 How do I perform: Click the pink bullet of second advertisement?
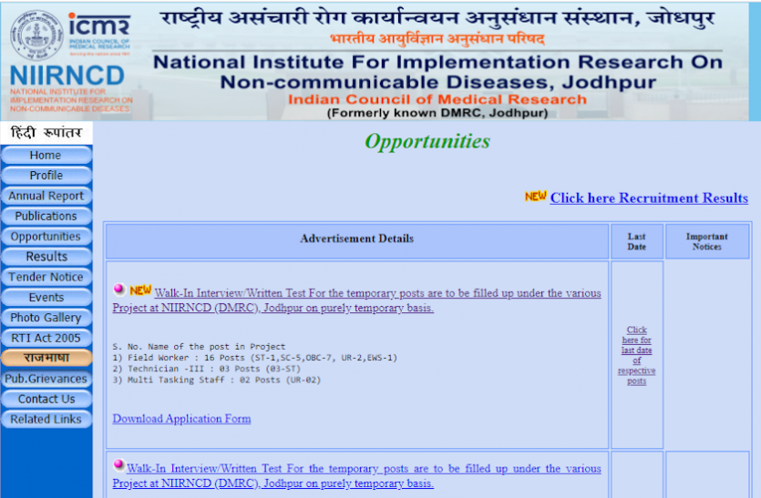[118, 465]
